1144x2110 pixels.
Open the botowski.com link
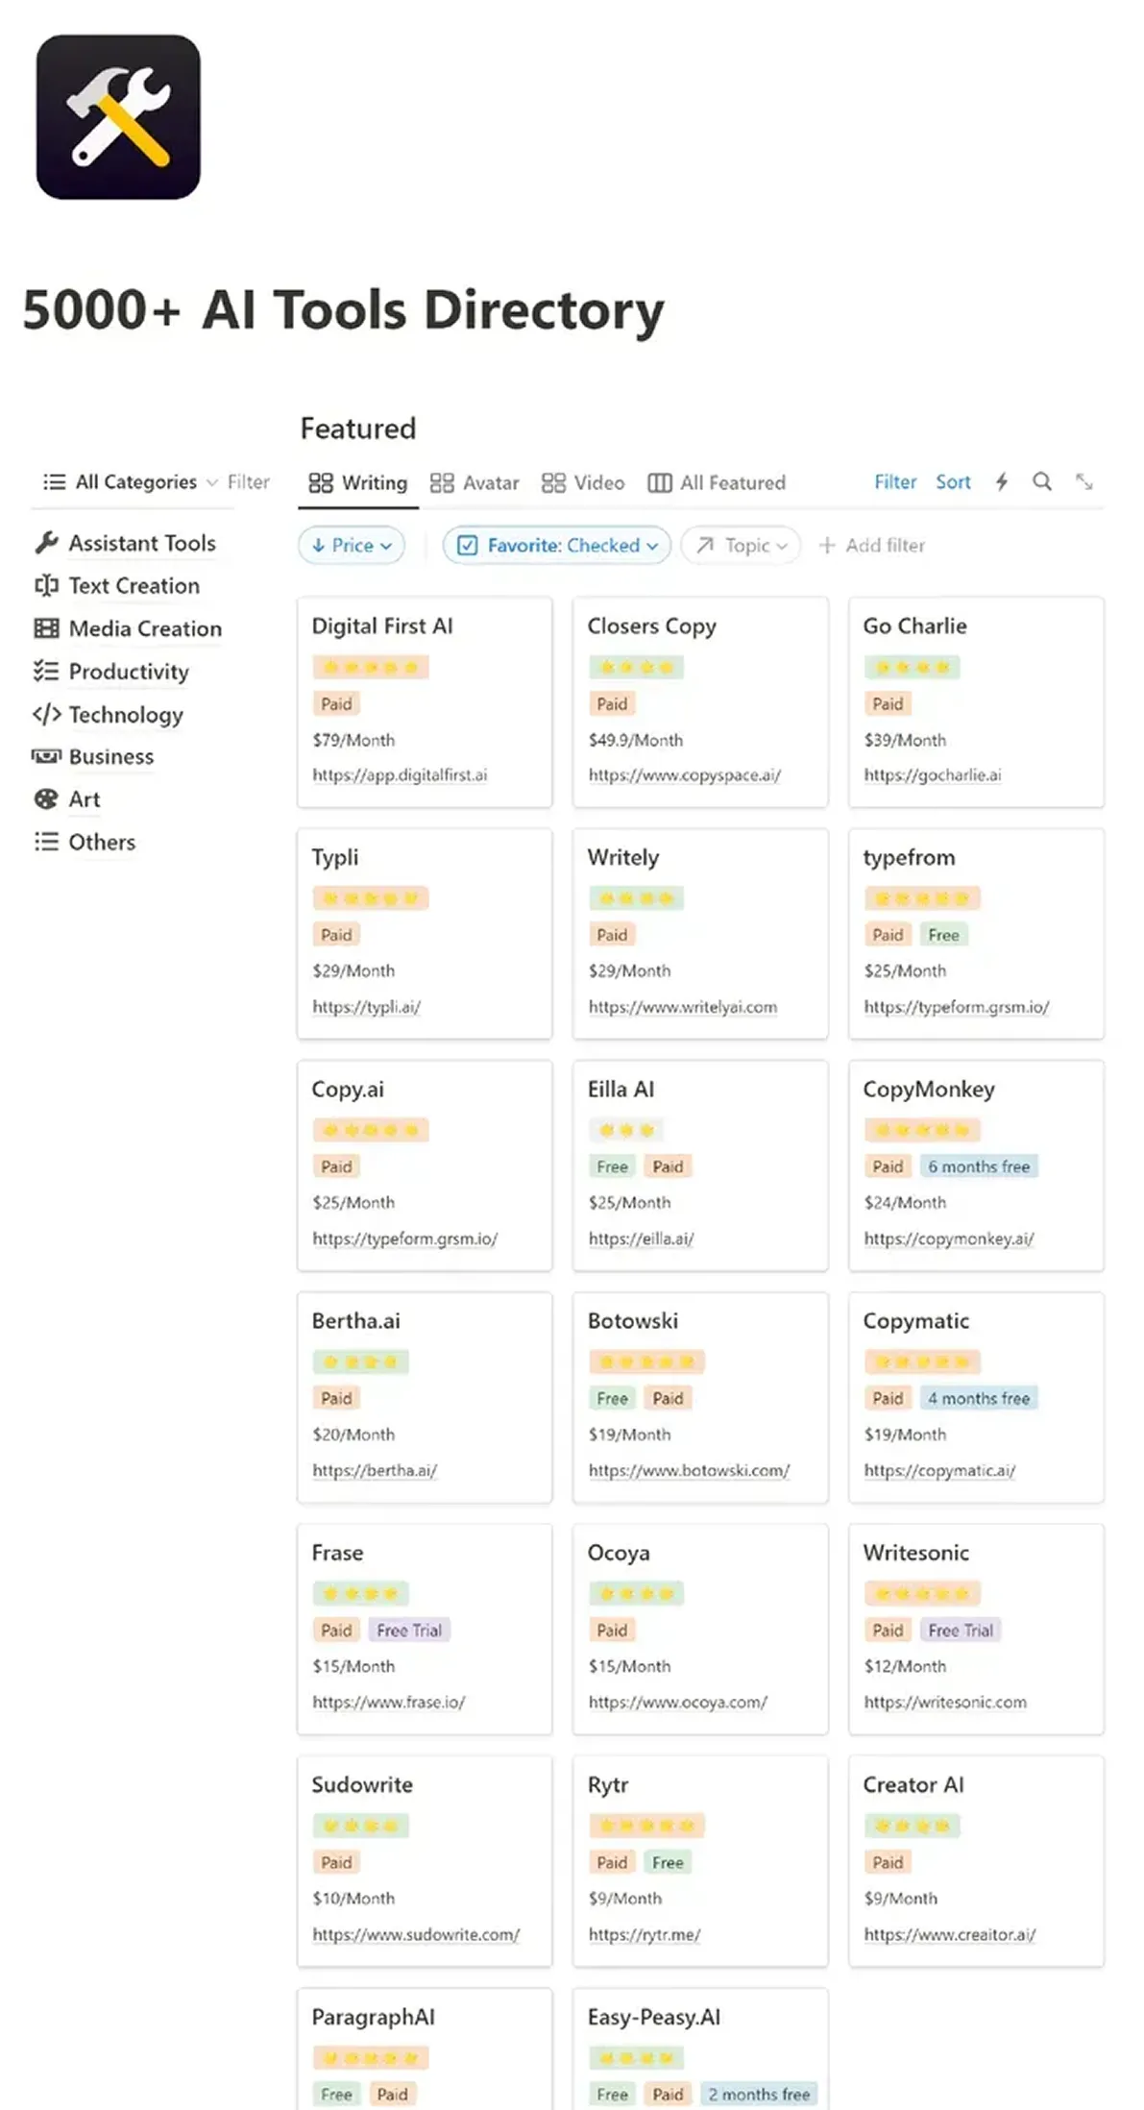[689, 1470]
